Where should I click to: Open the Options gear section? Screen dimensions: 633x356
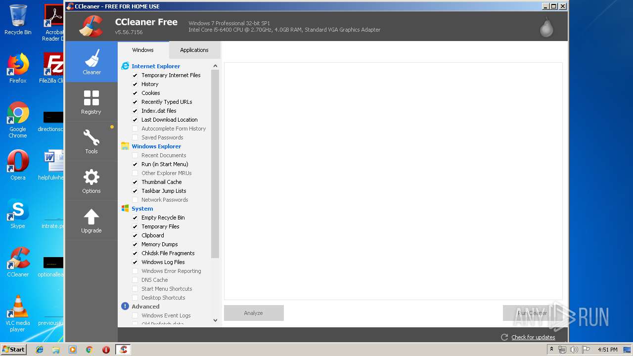pos(91,181)
